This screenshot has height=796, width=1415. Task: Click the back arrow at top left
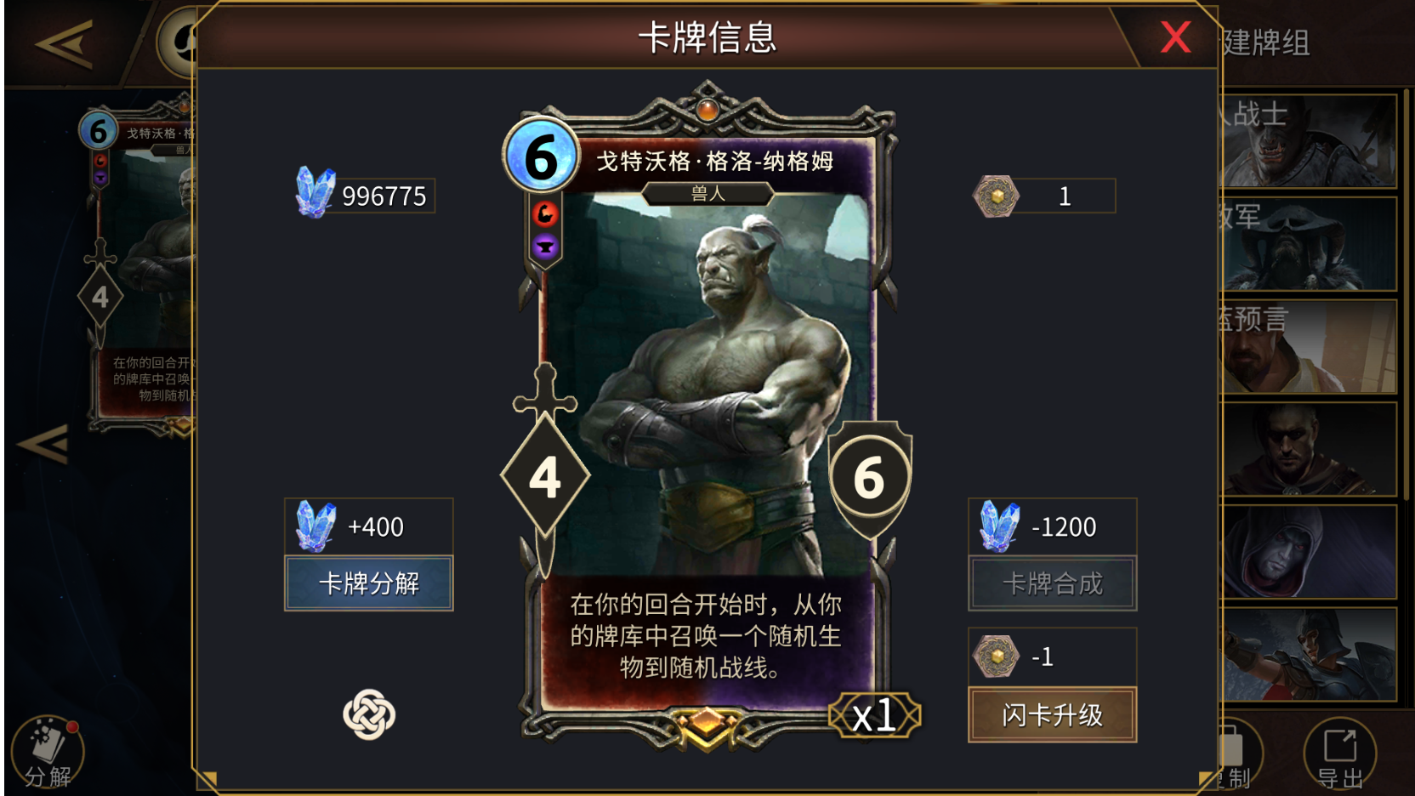(x=64, y=43)
